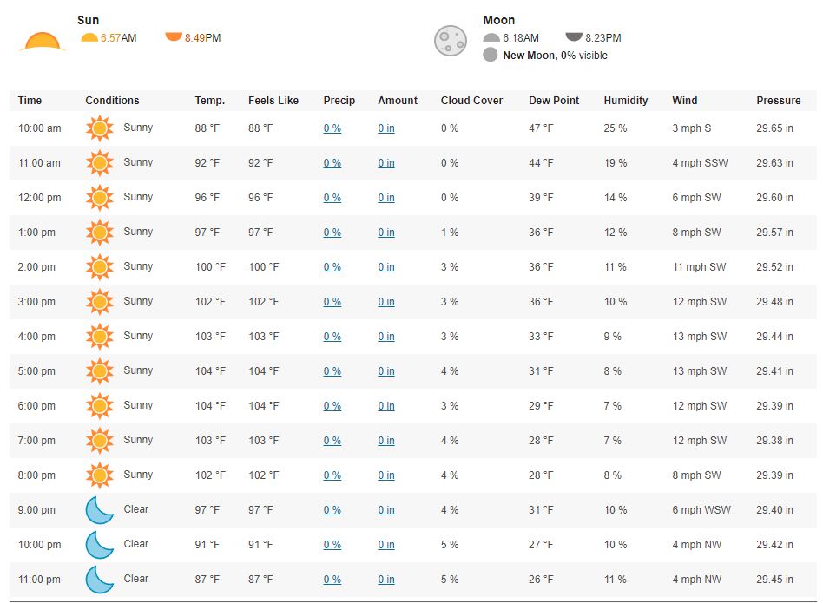Click the sunset icon beside 8:49PM

click(x=174, y=36)
